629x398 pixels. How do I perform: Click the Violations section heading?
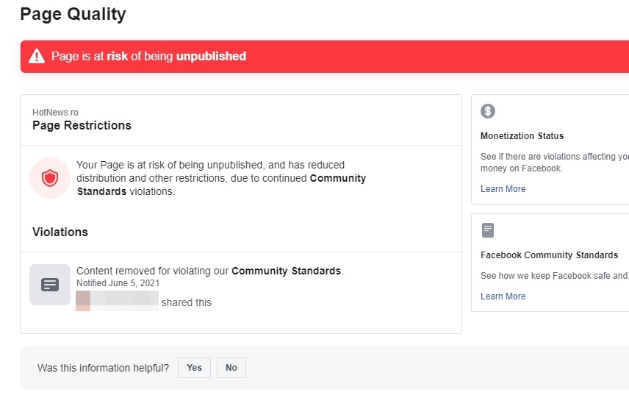(x=60, y=232)
